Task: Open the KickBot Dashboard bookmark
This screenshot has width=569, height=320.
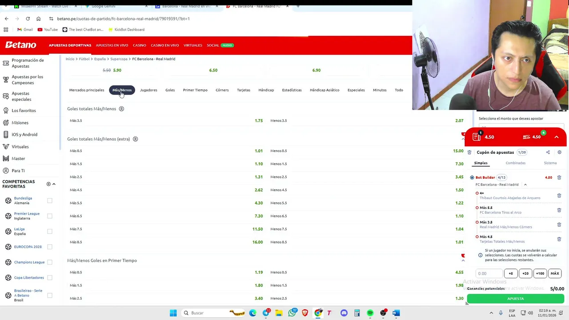Action: pyautogui.click(x=126, y=29)
